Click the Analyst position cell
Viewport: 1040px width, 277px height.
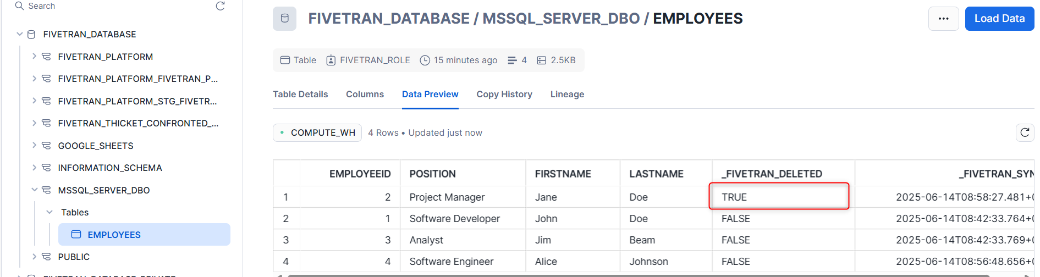463,240
